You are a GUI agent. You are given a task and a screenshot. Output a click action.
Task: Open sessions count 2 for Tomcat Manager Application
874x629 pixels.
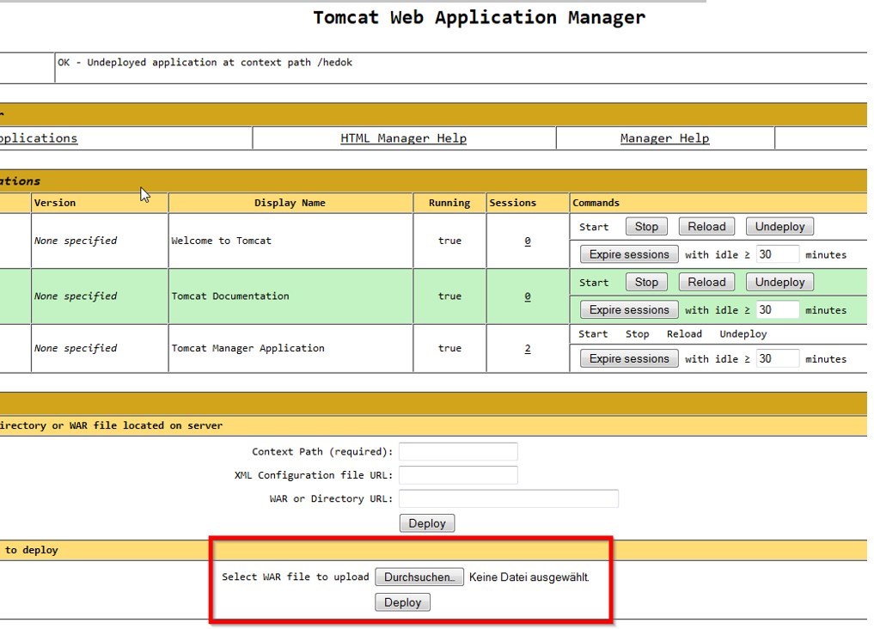click(x=528, y=348)
